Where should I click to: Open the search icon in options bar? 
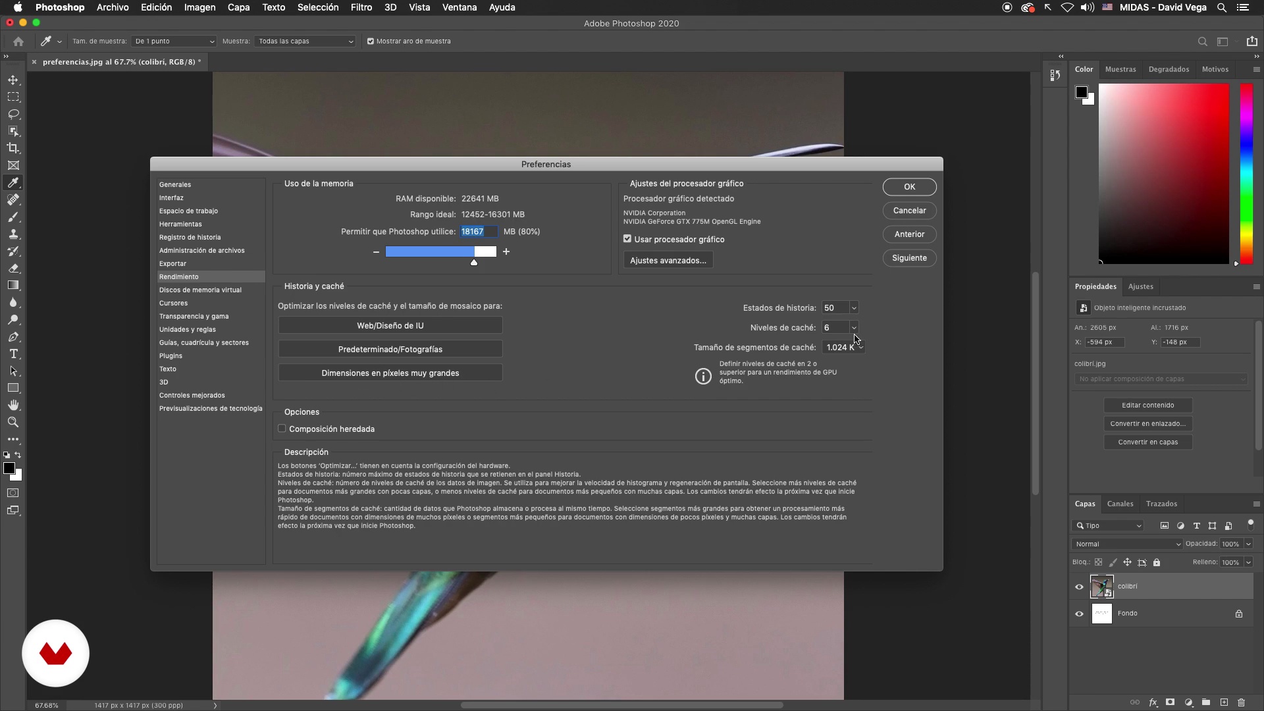[1202, 41]
